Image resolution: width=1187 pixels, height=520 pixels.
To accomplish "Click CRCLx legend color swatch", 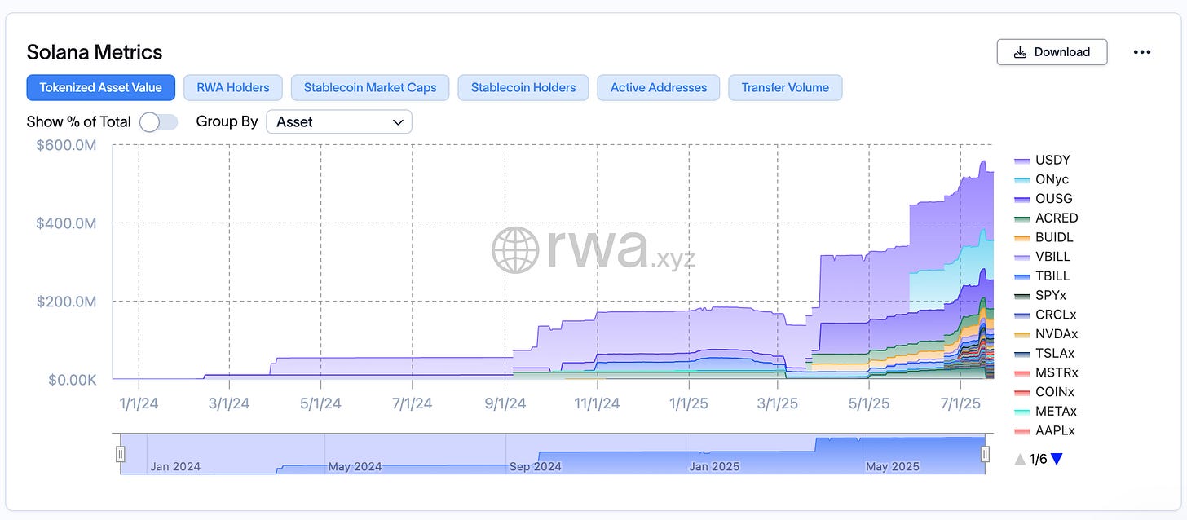I will [1022, 315].
